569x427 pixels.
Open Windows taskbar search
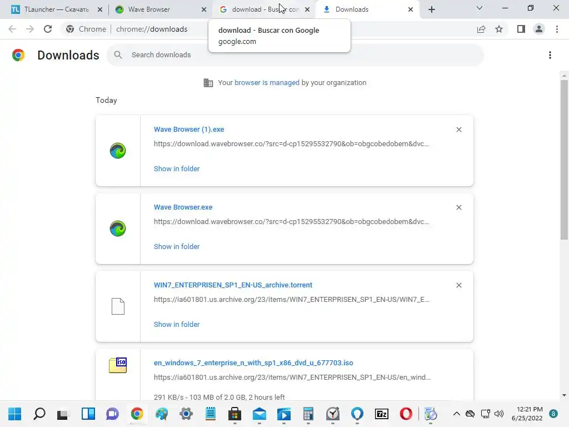coord(39,414)
